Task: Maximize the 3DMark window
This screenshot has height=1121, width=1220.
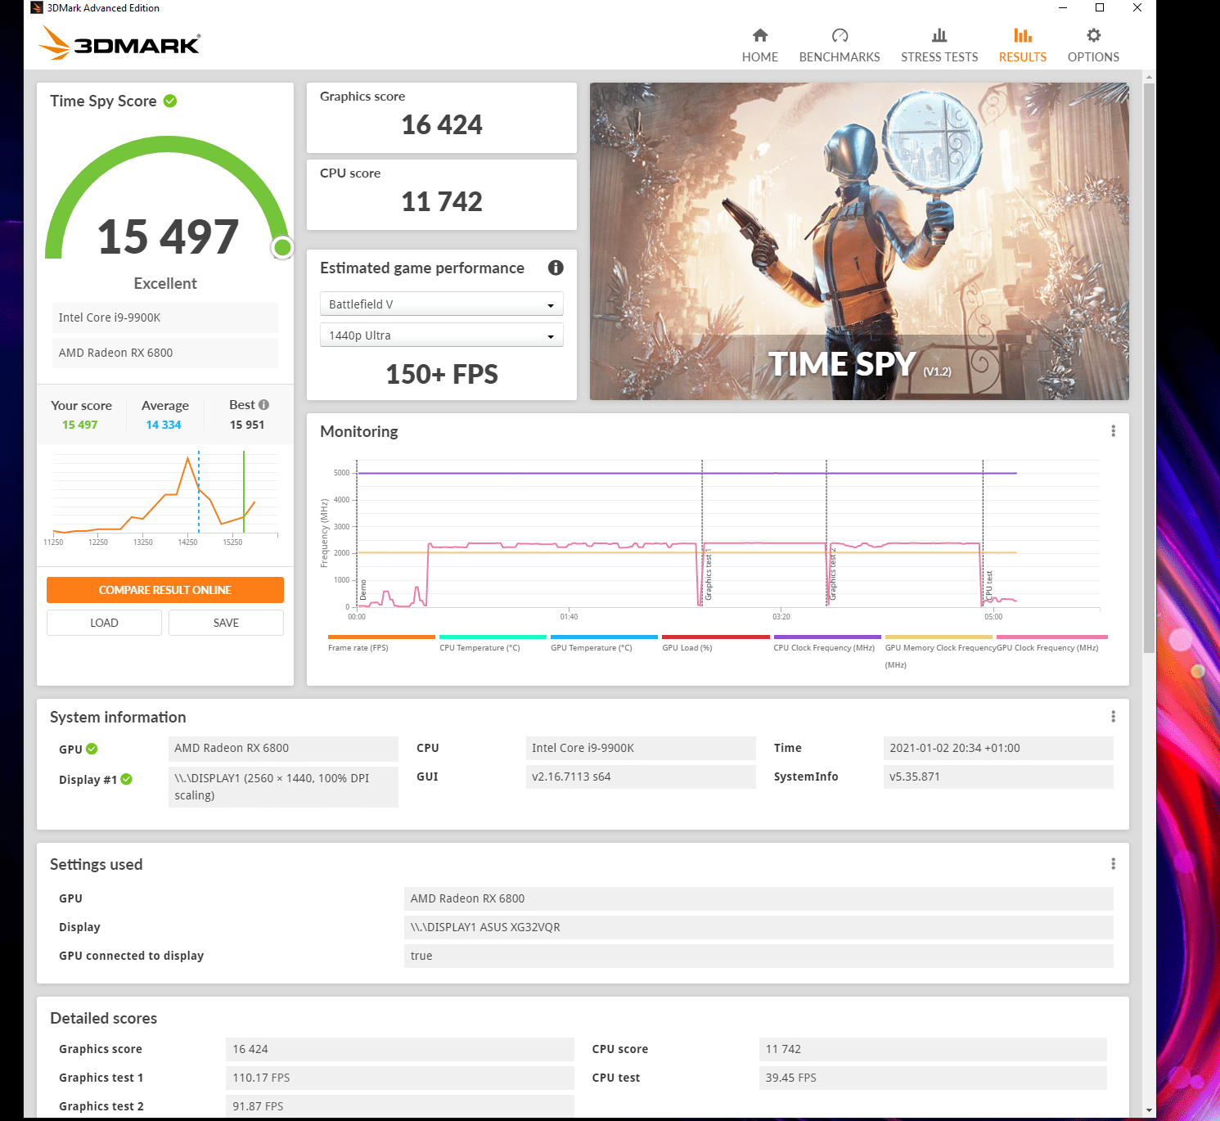Action: [1100, 8]
